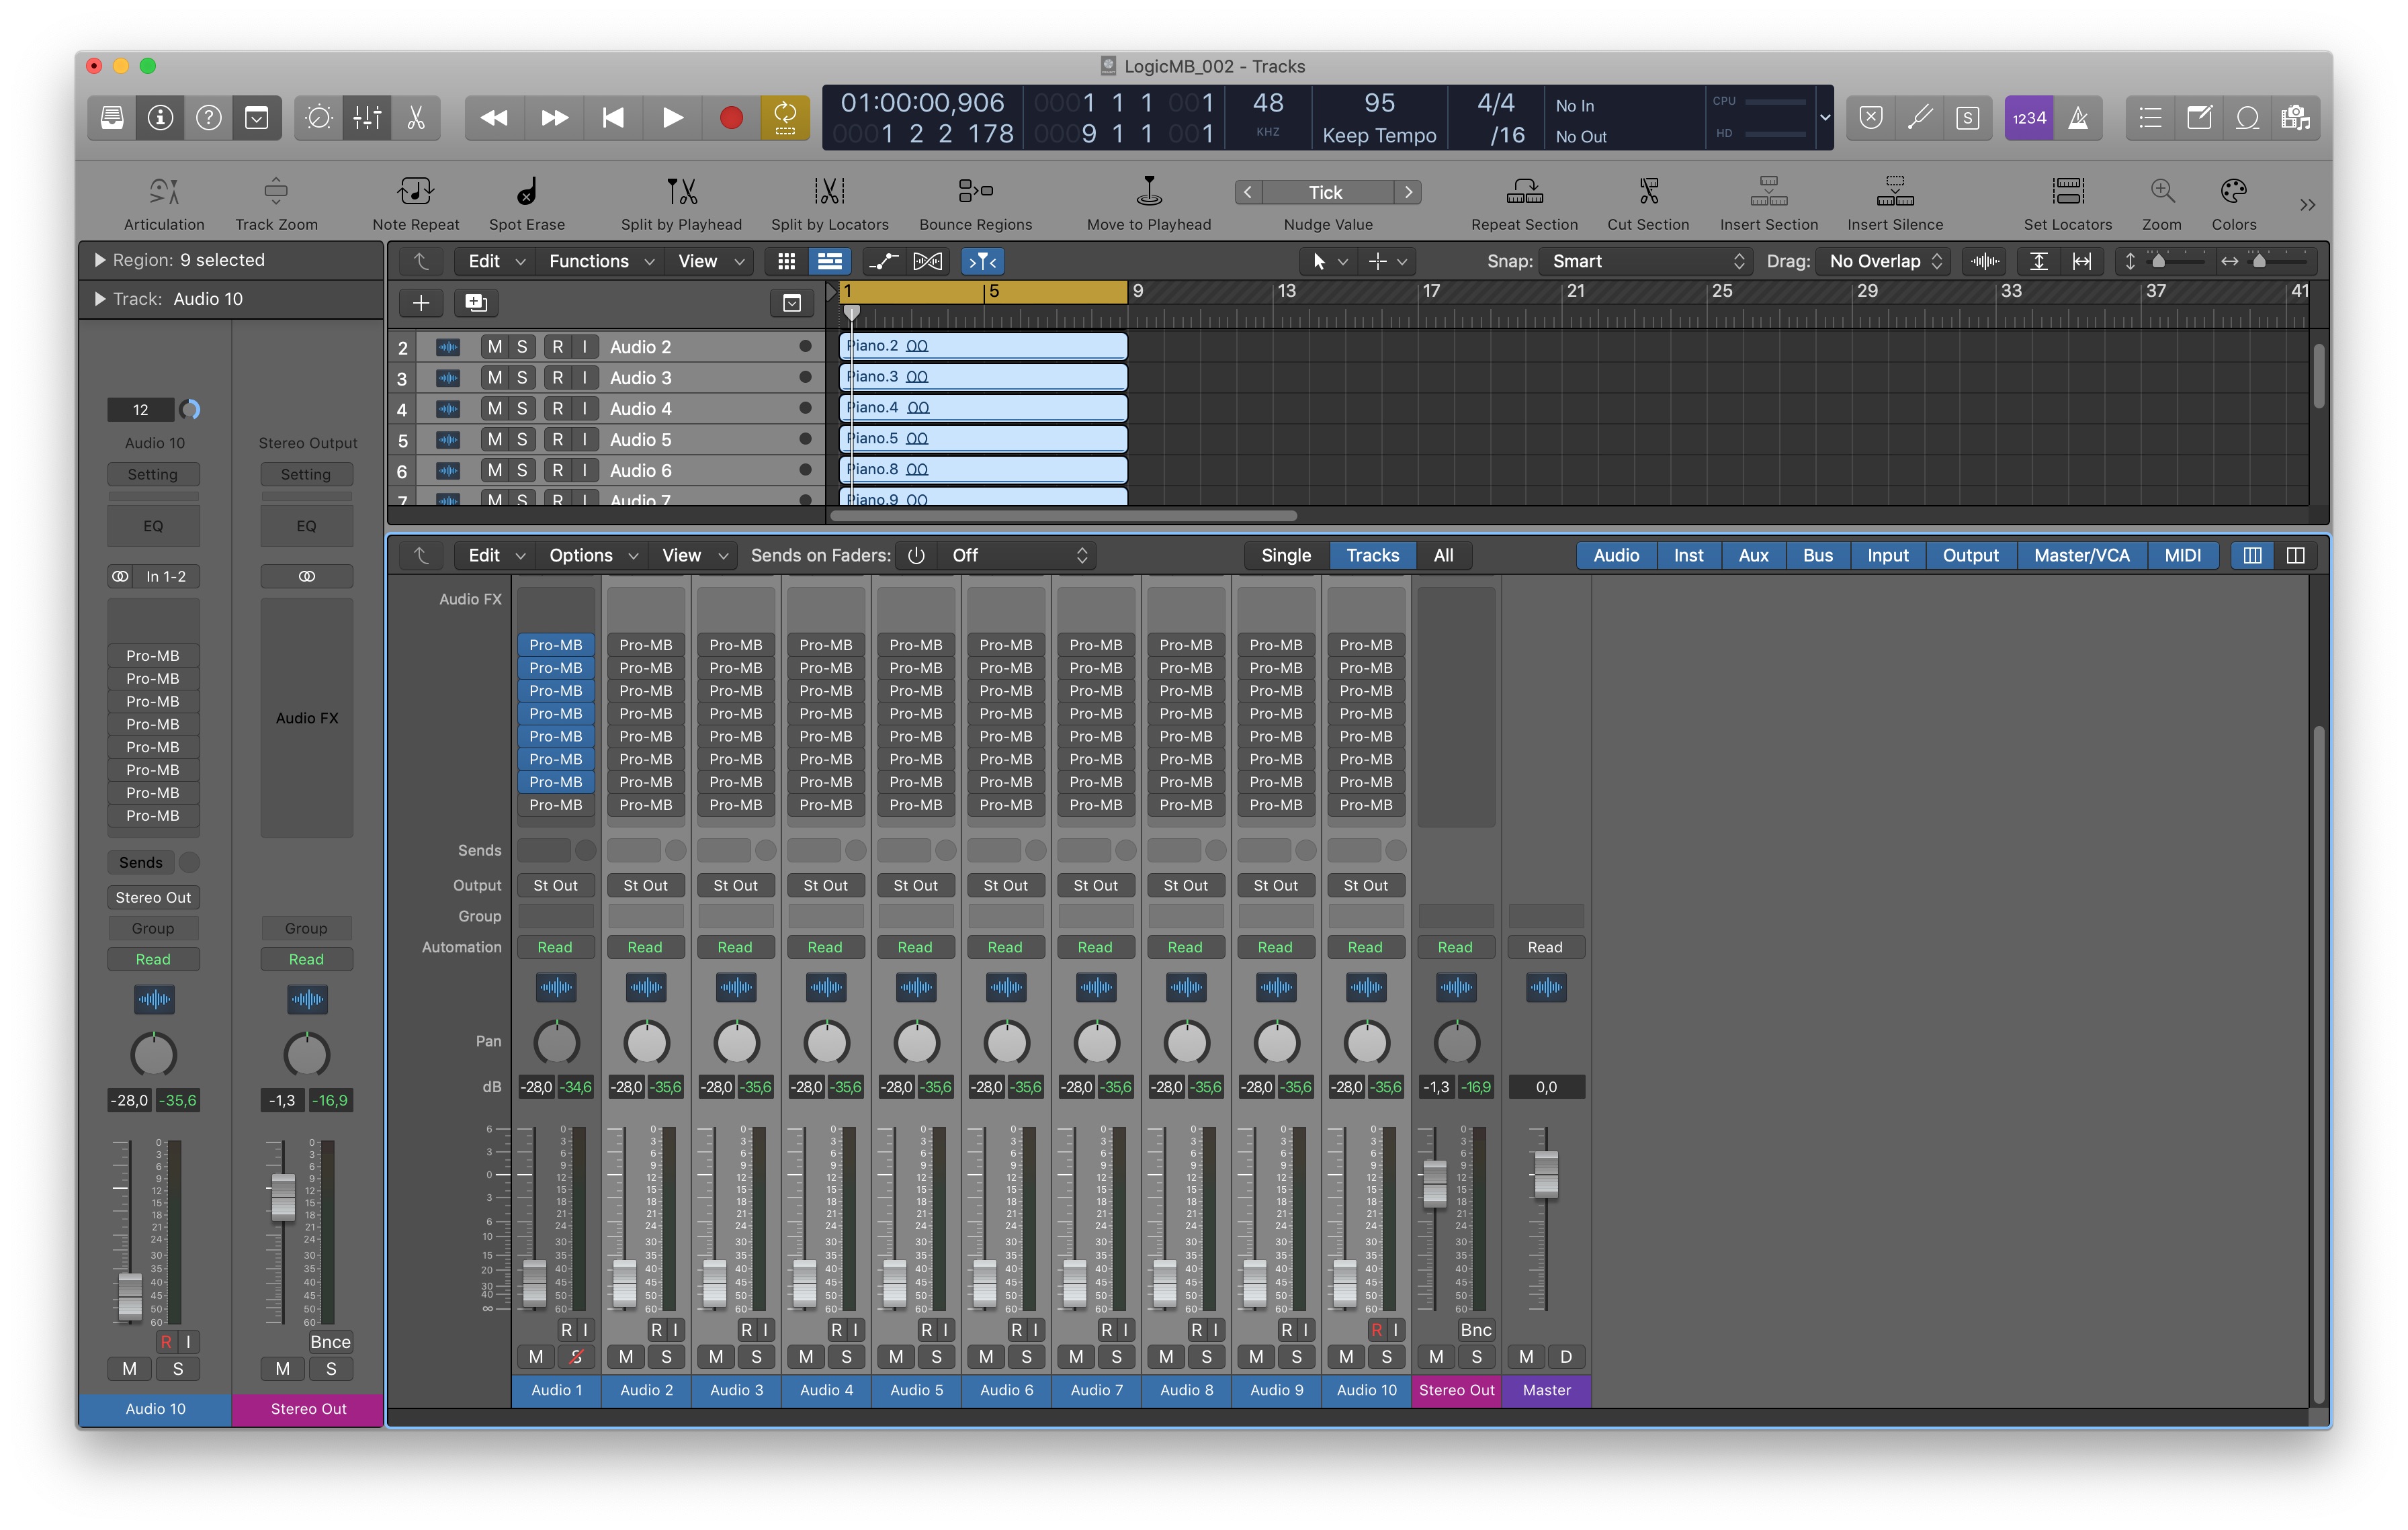Open the mixer View menu
Image resolution: width=2408 pixels, height=1530 pixels.
[x=693, y=555]
